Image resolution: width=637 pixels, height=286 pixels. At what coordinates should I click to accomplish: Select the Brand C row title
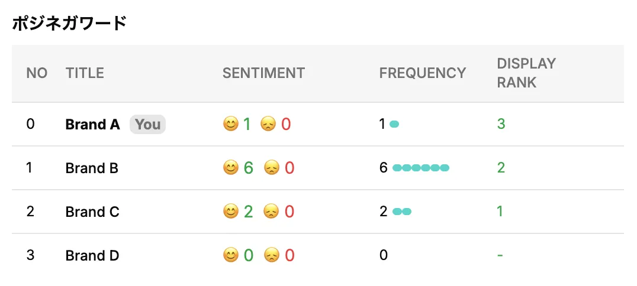tap(92, 212)
